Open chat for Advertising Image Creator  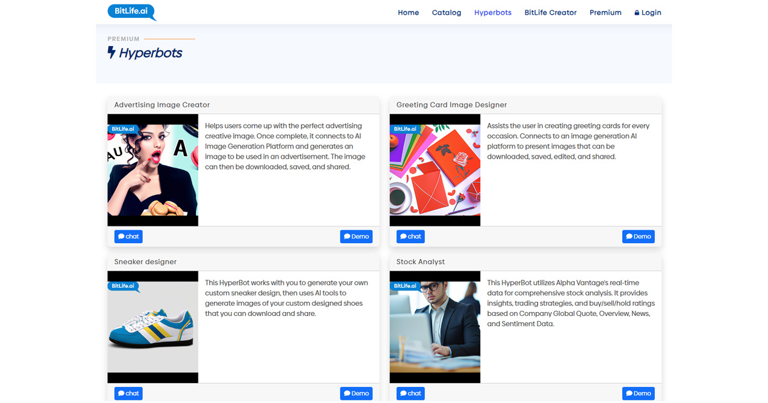click(129, 237)
